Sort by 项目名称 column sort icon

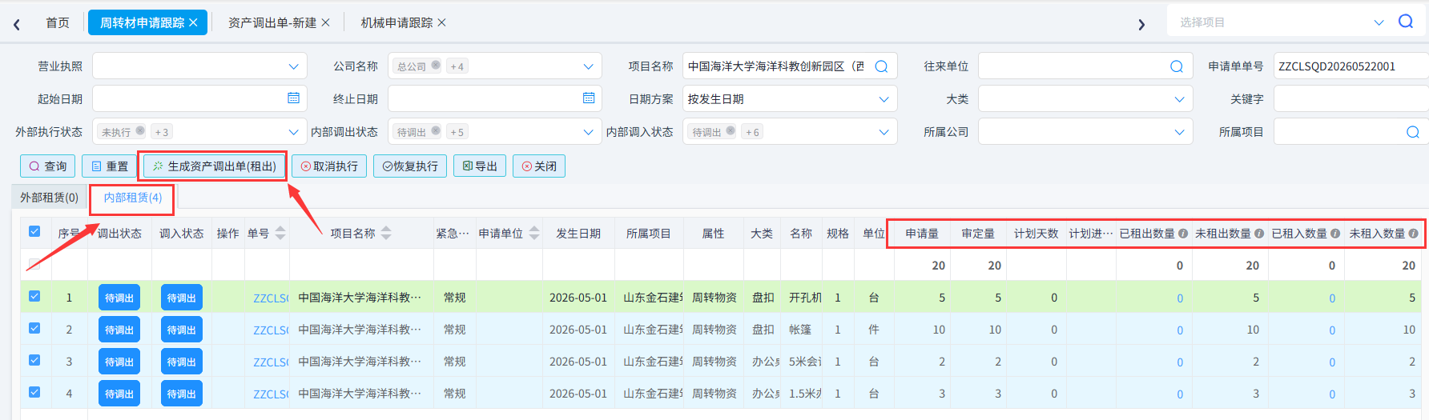[x=386, y=233]
